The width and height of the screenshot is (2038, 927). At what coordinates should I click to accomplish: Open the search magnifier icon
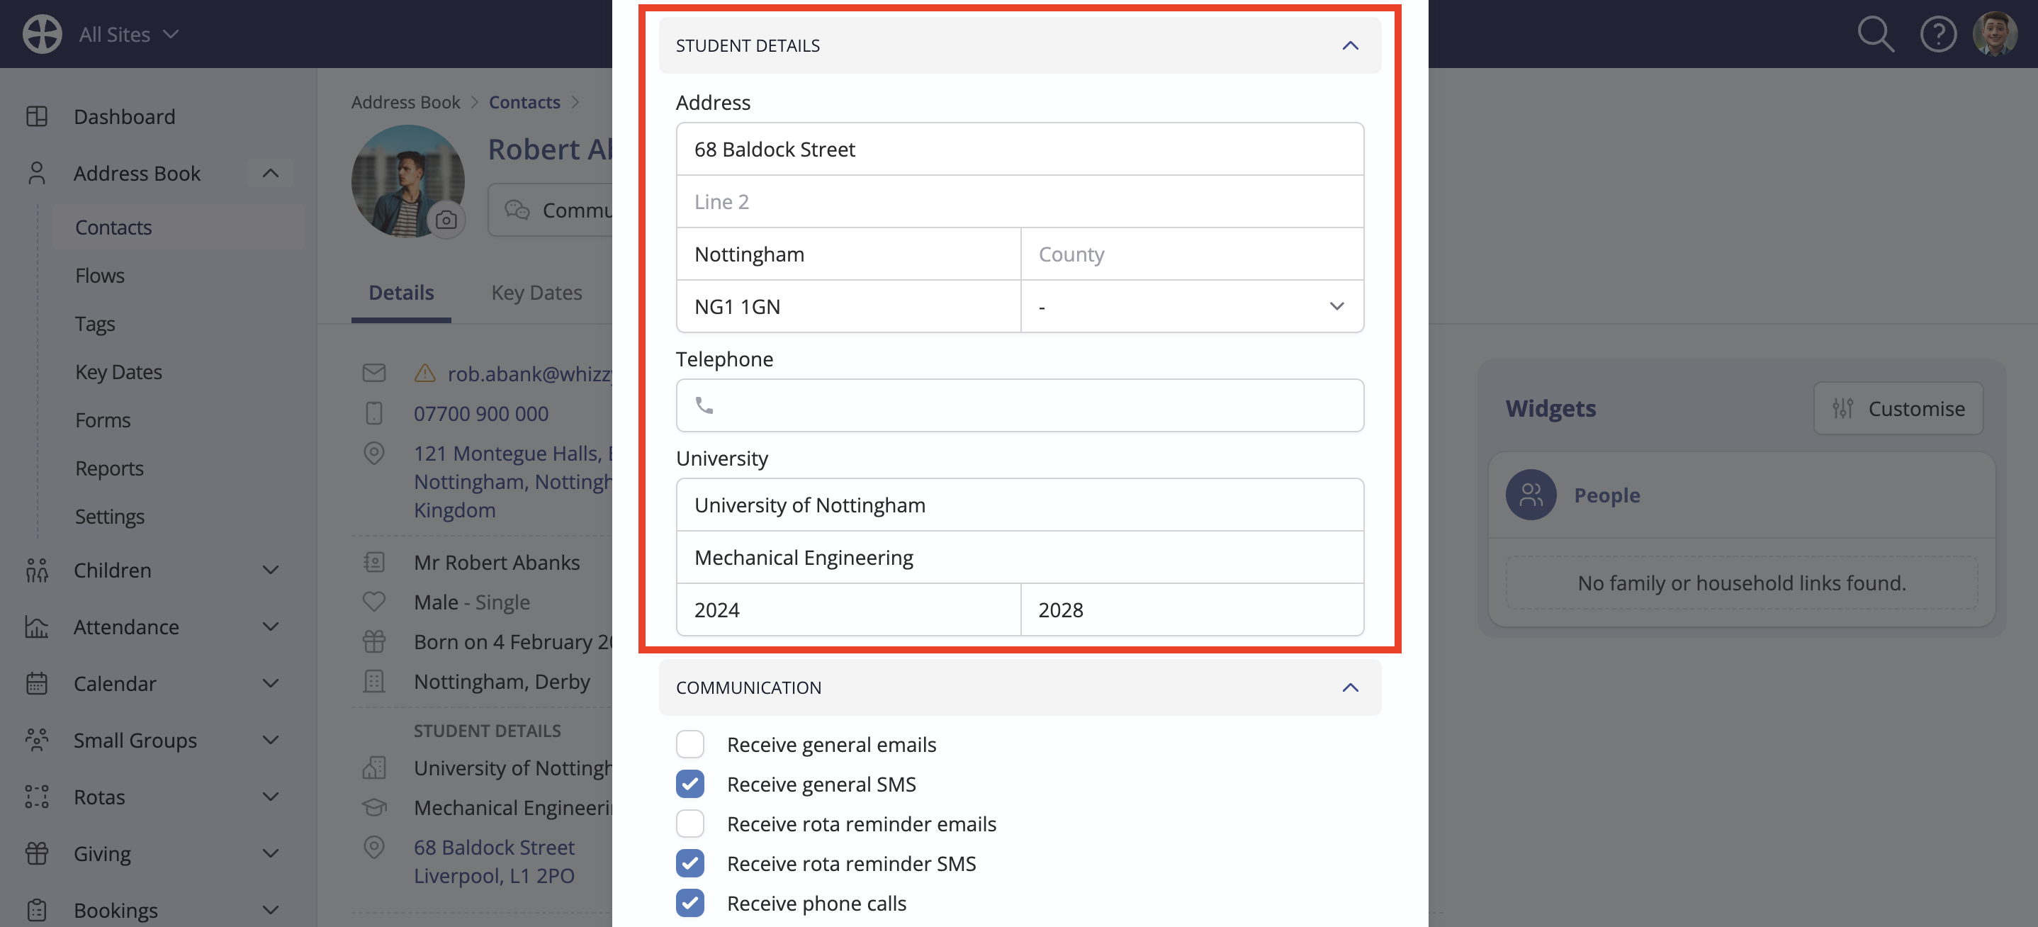[x=1875, y=34]
